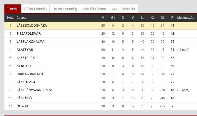The height and width of the screenshot is (116, 197).
Task: Click the JÁSZFÉNYSZARU RFSE team name
Action: 35,90
